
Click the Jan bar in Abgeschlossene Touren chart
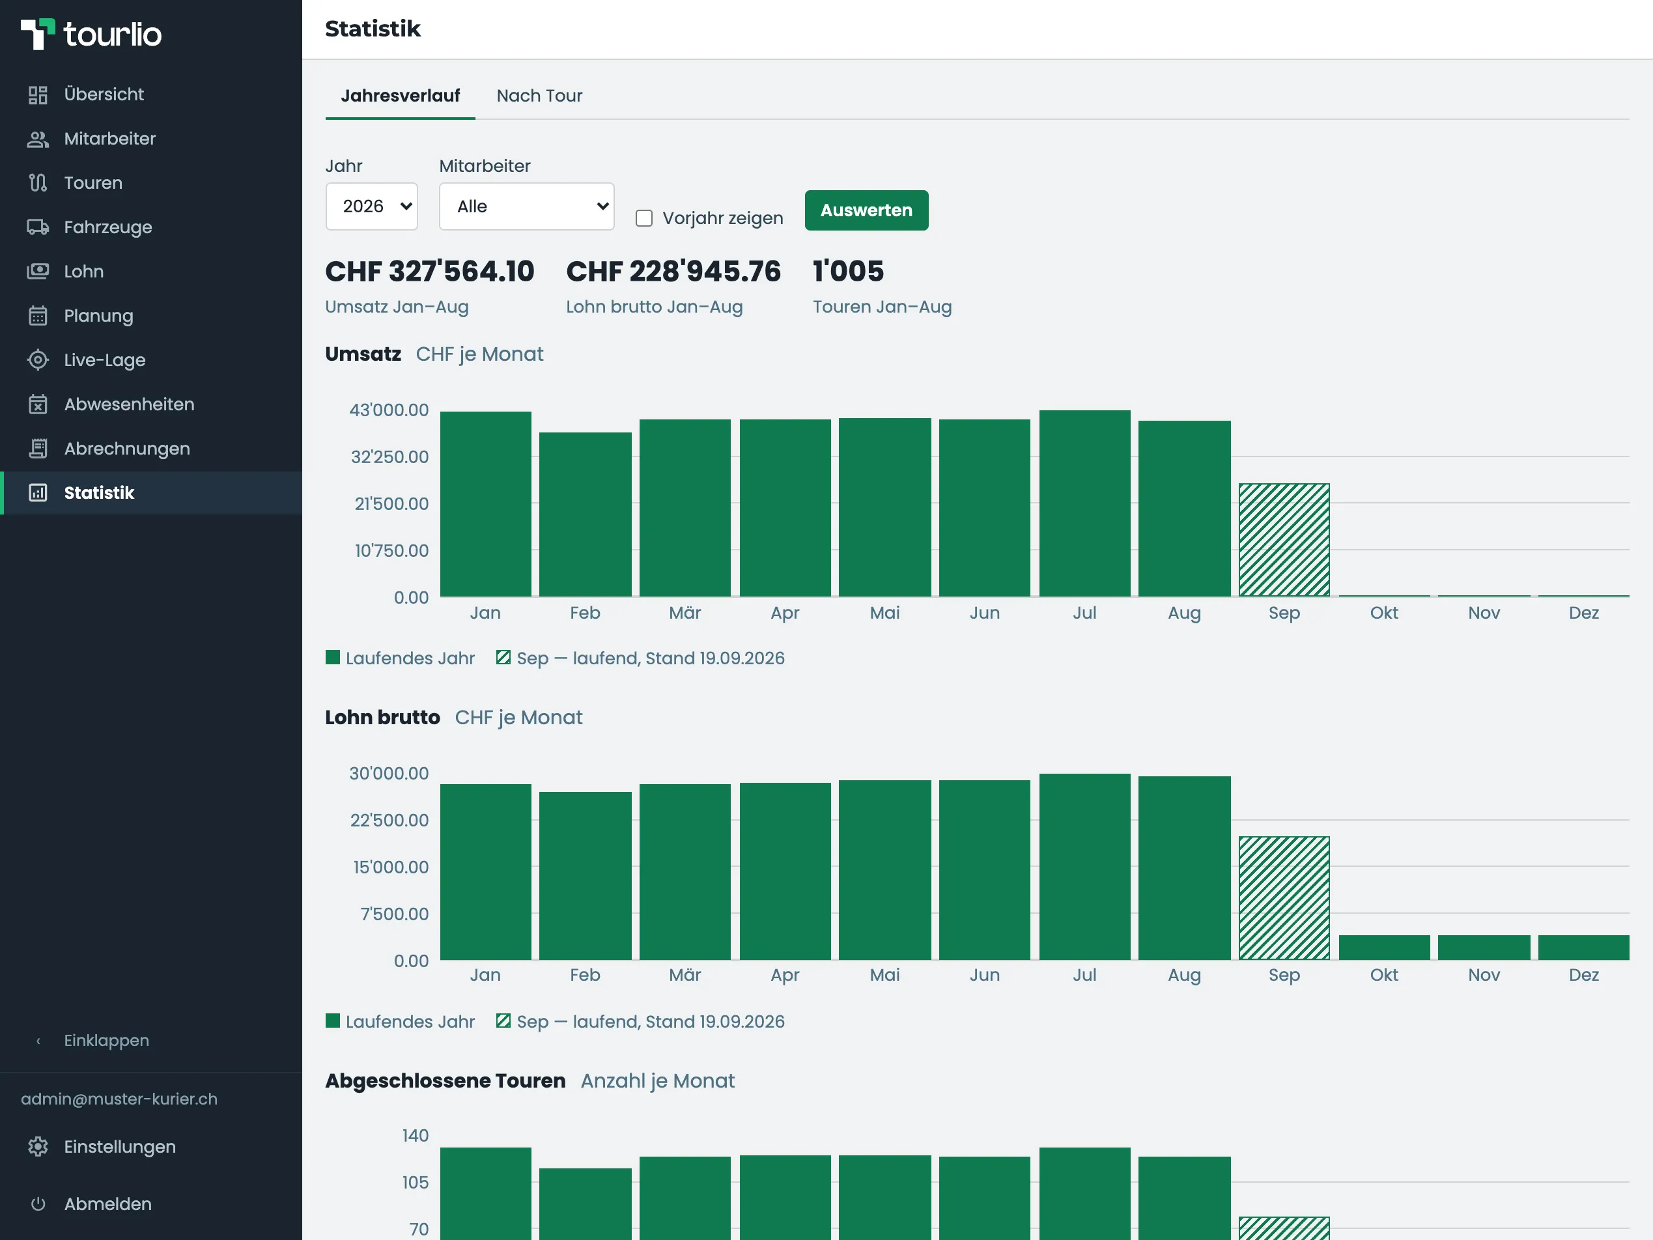486,1194
